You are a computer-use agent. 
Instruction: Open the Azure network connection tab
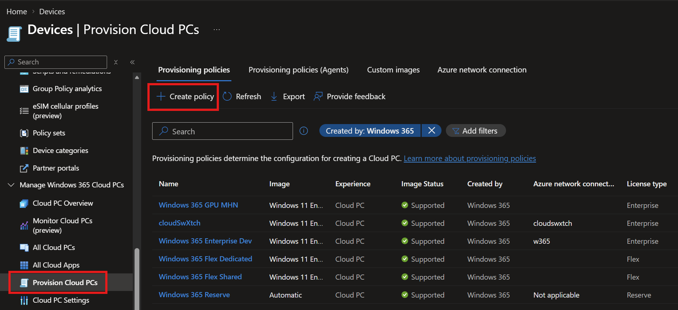tap(482, 70)
